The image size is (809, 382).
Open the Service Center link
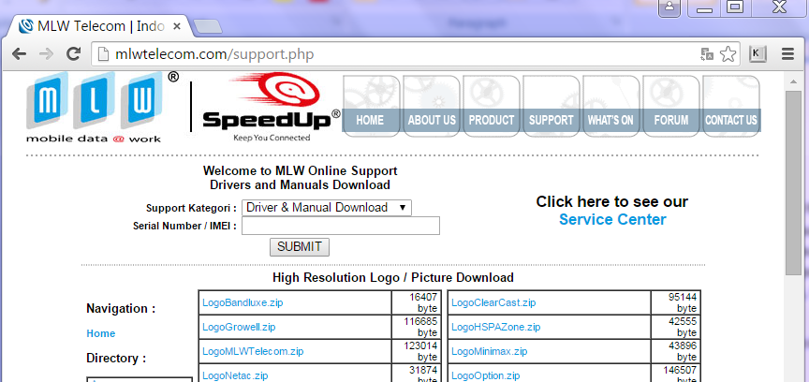(612, 219)
